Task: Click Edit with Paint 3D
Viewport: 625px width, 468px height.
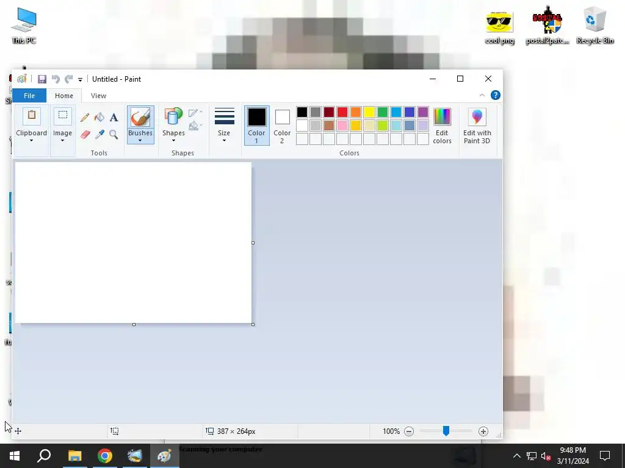Action: 477,126
